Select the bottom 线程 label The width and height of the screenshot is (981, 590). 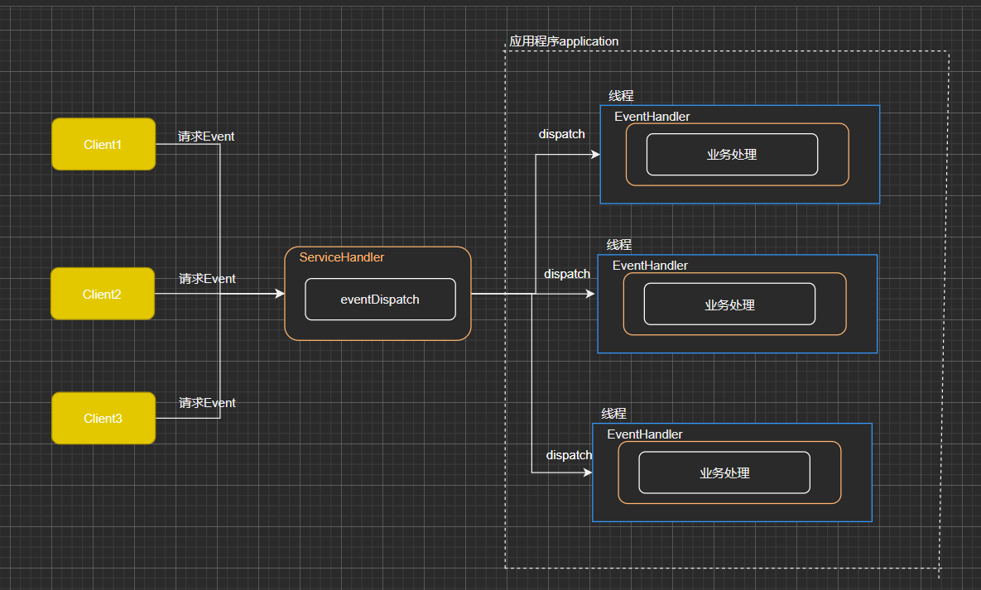click(x=613, y=414)
